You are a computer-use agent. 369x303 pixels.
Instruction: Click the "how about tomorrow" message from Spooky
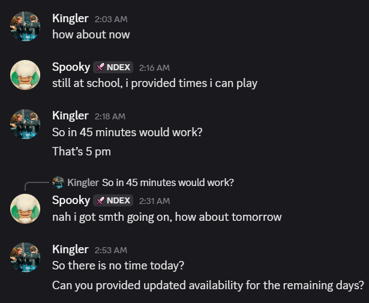pyautogui.click(x=167, y=217)
